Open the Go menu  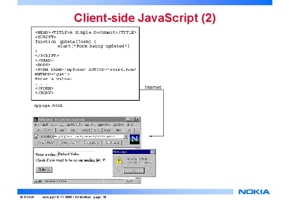pos(62,125)
